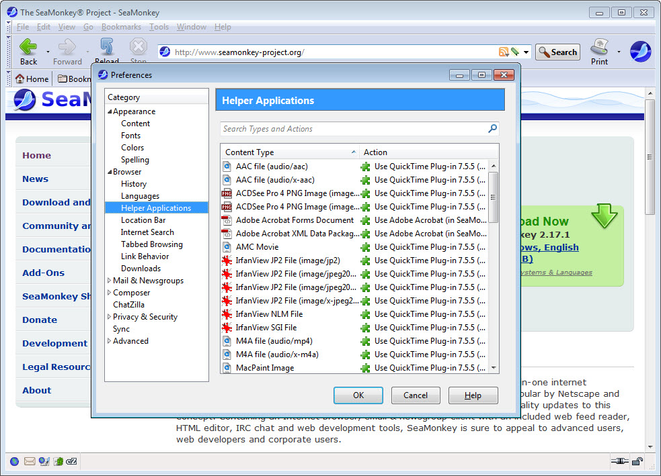The width and height of the screenshot is (661, 476).
Task: Open ChatZilla from status bar icon
Action: [x=72, y=461]
